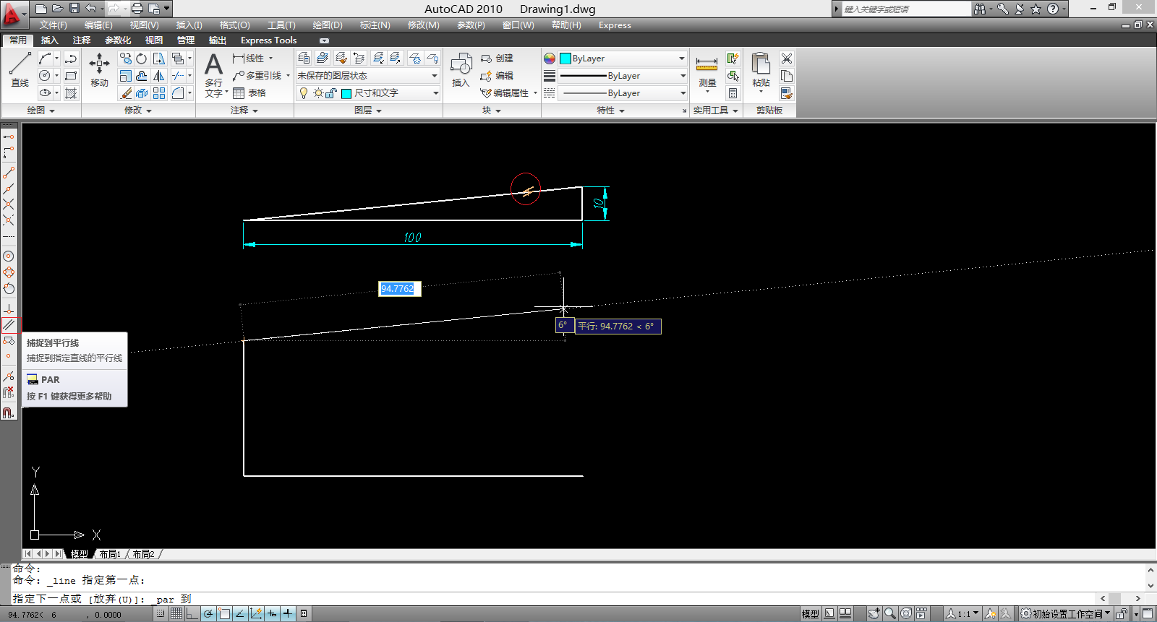Toggle Object Snap in status bar
The width and height of the screenshot is (1157, 622).
point(224,614)
